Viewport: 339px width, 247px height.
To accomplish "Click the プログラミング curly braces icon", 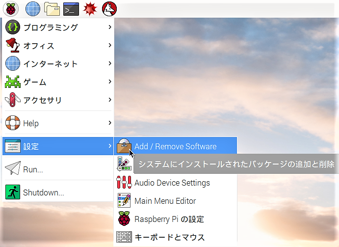I will click(13, 27).
